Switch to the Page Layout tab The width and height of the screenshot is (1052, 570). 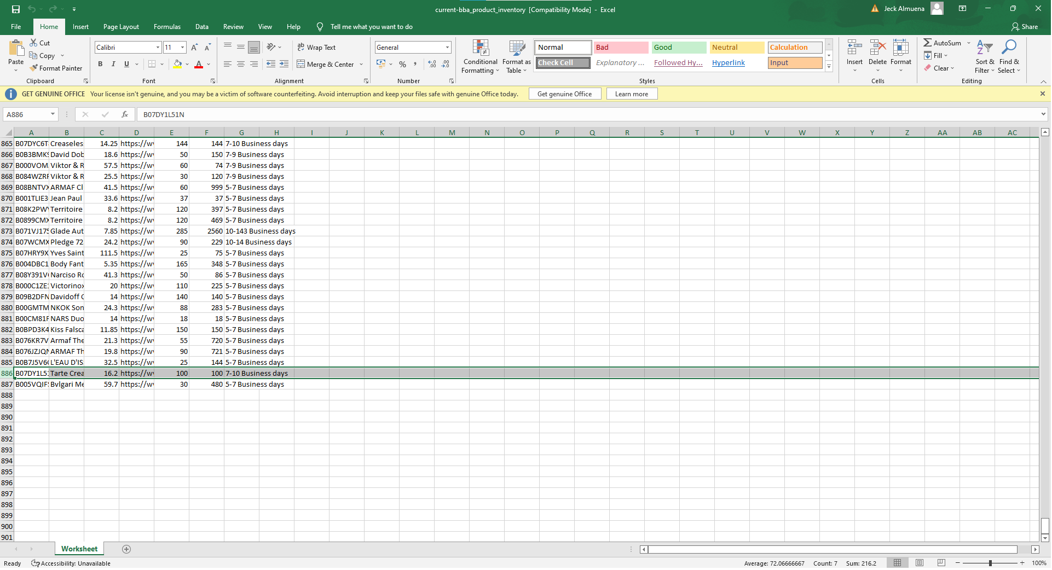click(121, 27)
